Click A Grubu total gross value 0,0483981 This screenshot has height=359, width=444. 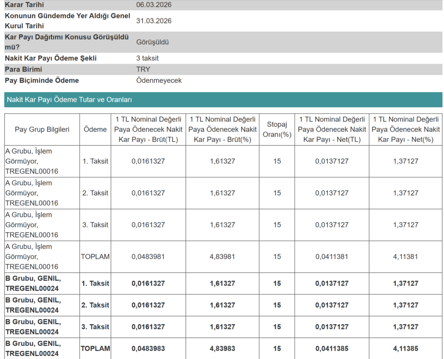pos(148,257)
